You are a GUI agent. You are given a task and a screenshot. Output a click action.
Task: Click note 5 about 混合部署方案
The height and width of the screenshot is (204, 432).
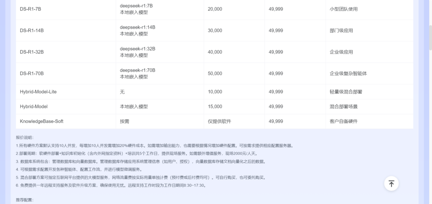(141, 177)
